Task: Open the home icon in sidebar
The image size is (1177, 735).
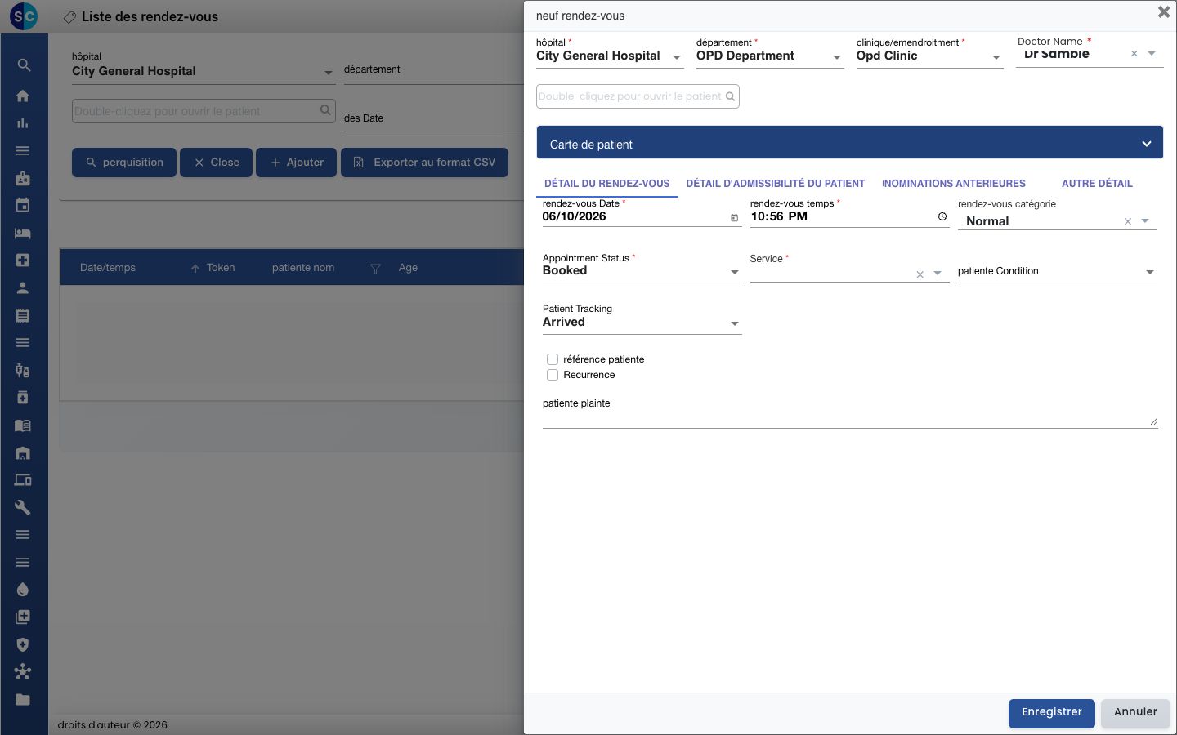Action: [23, 96]
